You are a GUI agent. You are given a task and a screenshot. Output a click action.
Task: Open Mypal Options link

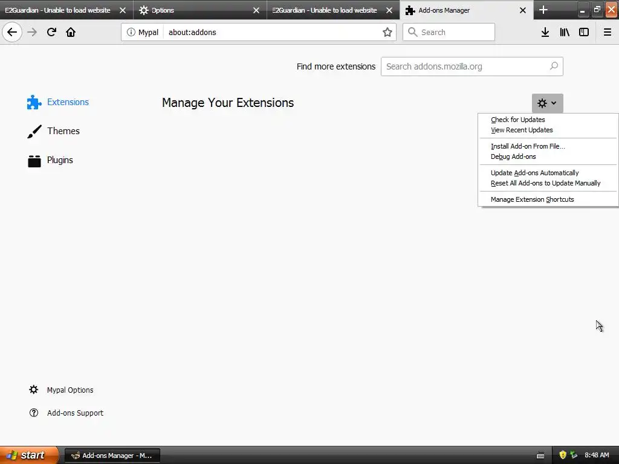[61, 390]
